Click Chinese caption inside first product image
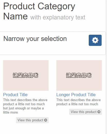Screen dimensions: 107x134 (x=25, y=75)
